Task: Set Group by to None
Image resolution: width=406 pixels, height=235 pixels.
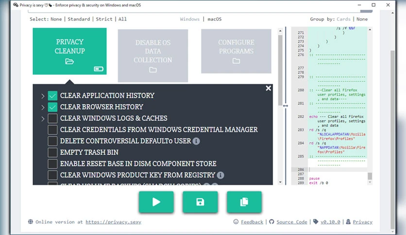Action: click(362, 19)
